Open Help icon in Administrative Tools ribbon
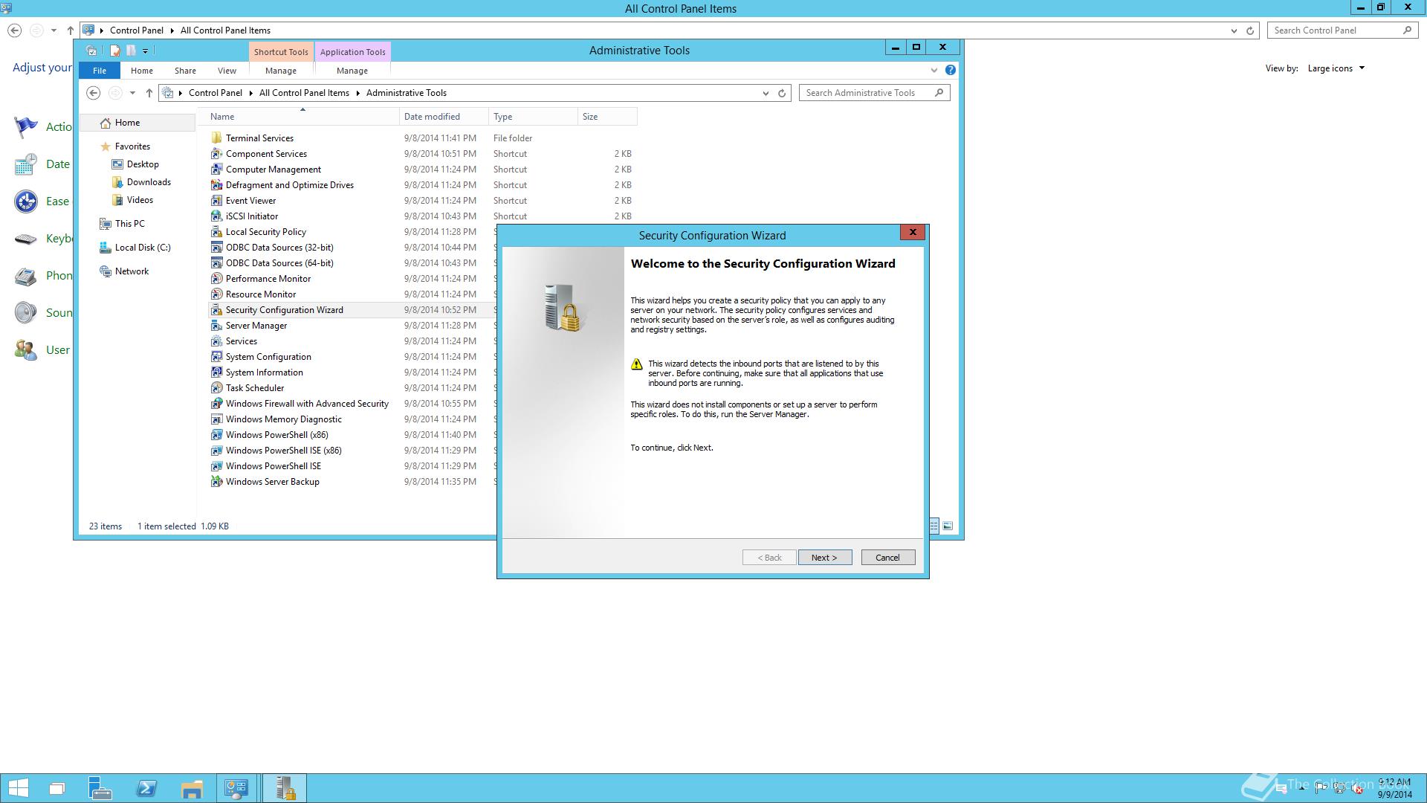The height and width of the screenshot is (803, 1427). (x=950, y=70)
